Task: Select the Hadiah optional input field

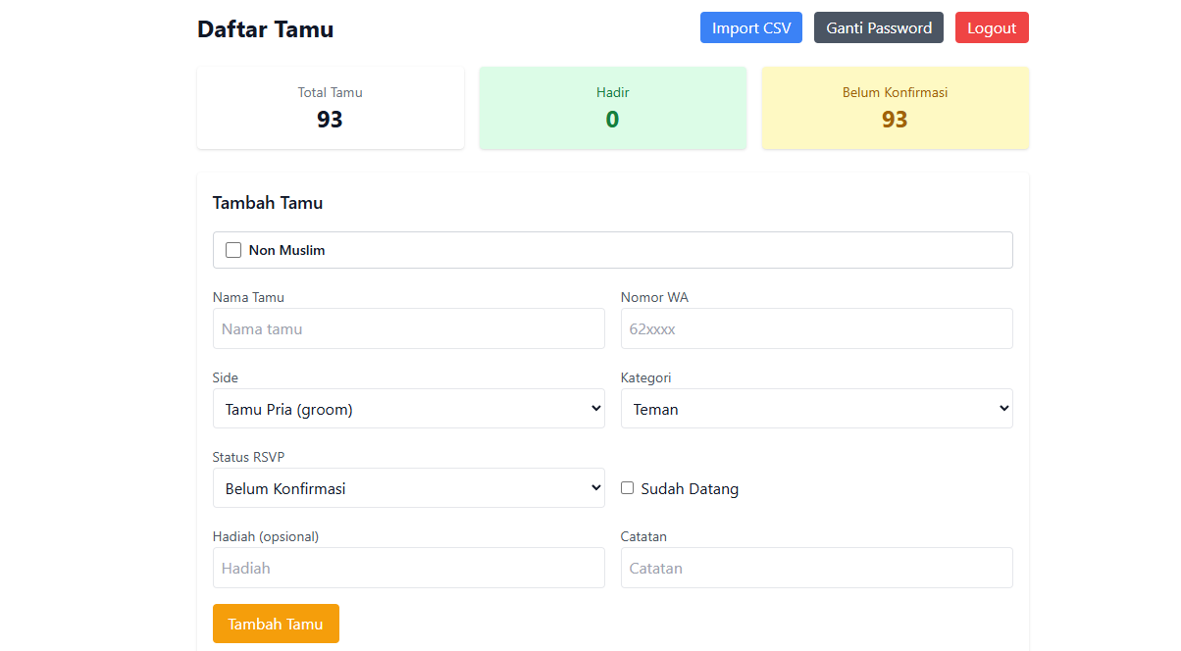Action: [408, 568]
